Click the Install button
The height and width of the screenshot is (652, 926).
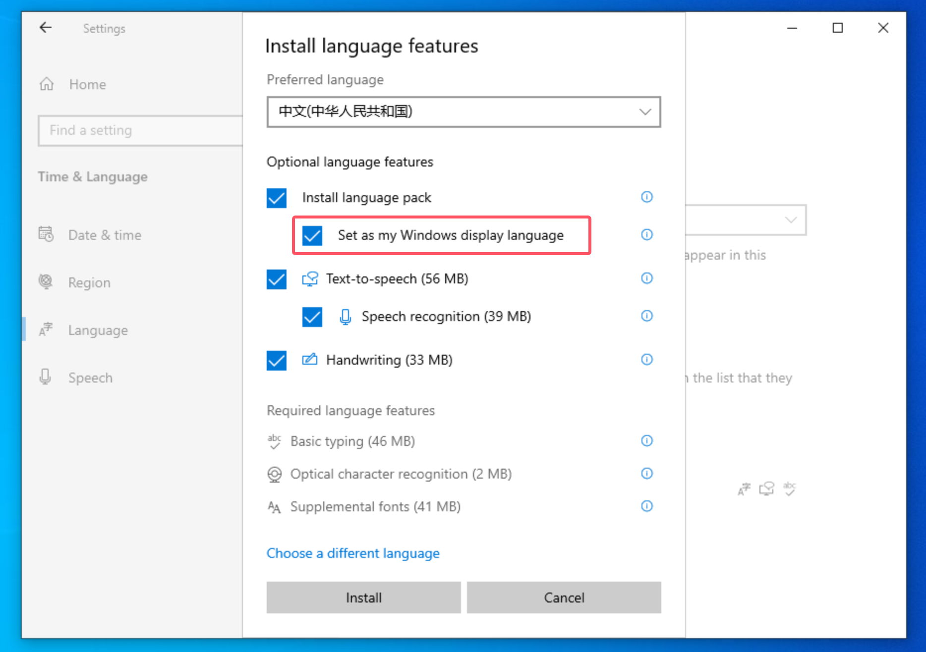pos(363,598)
